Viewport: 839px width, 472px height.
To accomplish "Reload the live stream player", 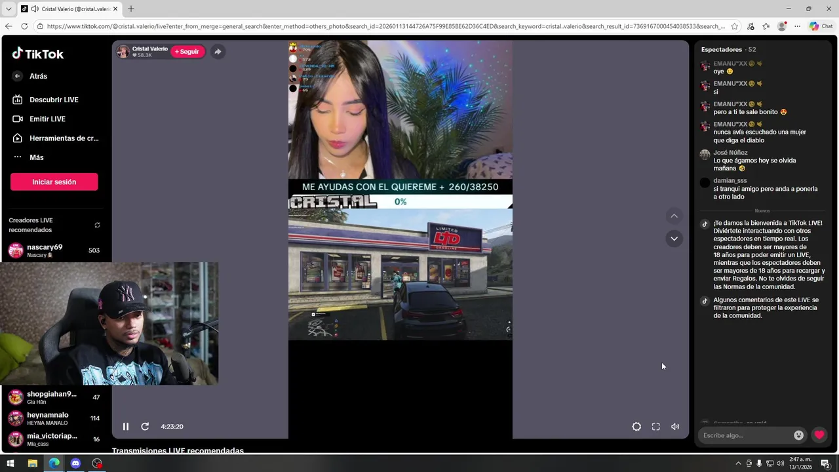I will coord(145,426).
